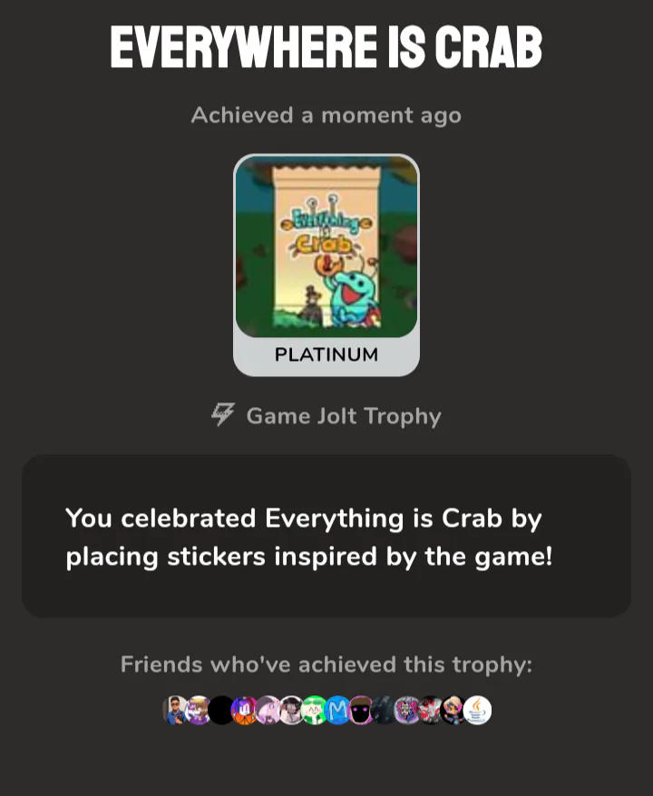
Task: Open the green smiling face friend avatar
Action: (315, 710)
